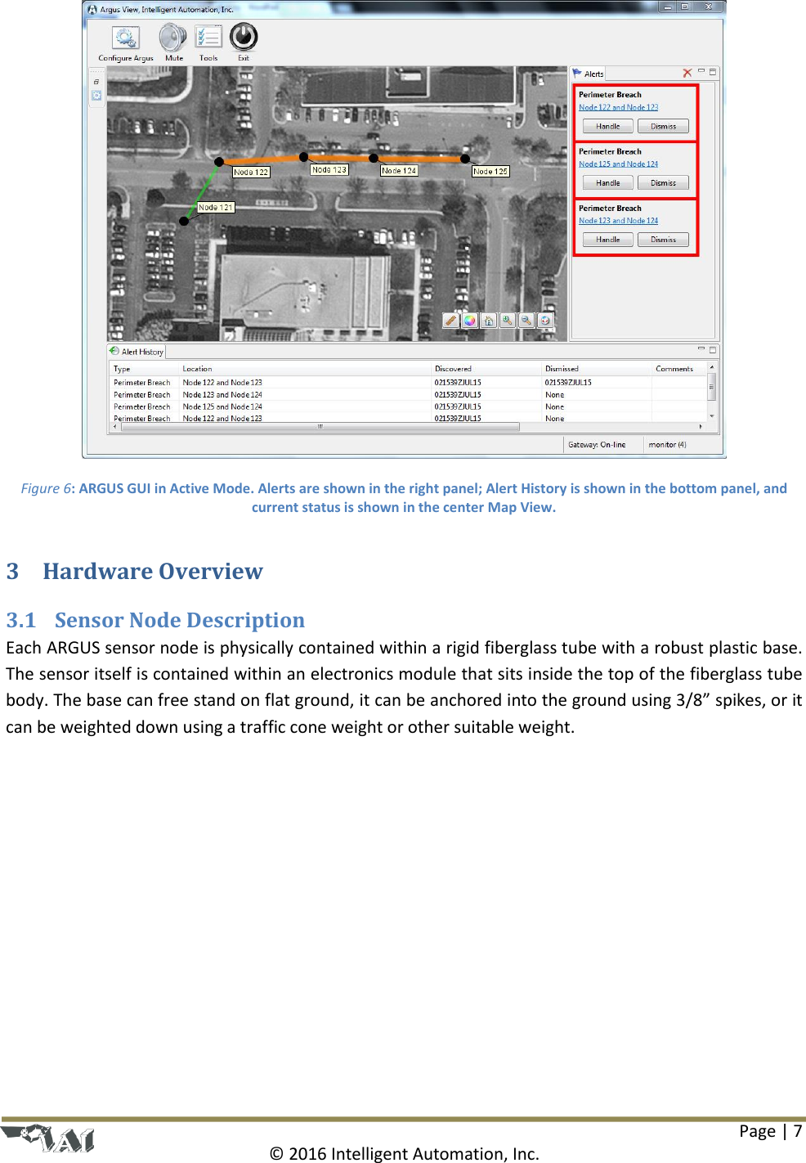The width and height of the screenshot is (806, 1163).
Task: Click Handle for Node 122 and Node 123 alert
Action: 607,126
